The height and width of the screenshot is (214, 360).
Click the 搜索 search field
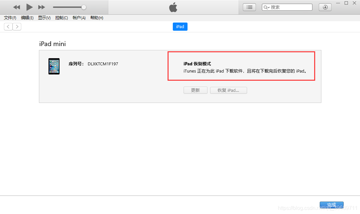[287, 7]
